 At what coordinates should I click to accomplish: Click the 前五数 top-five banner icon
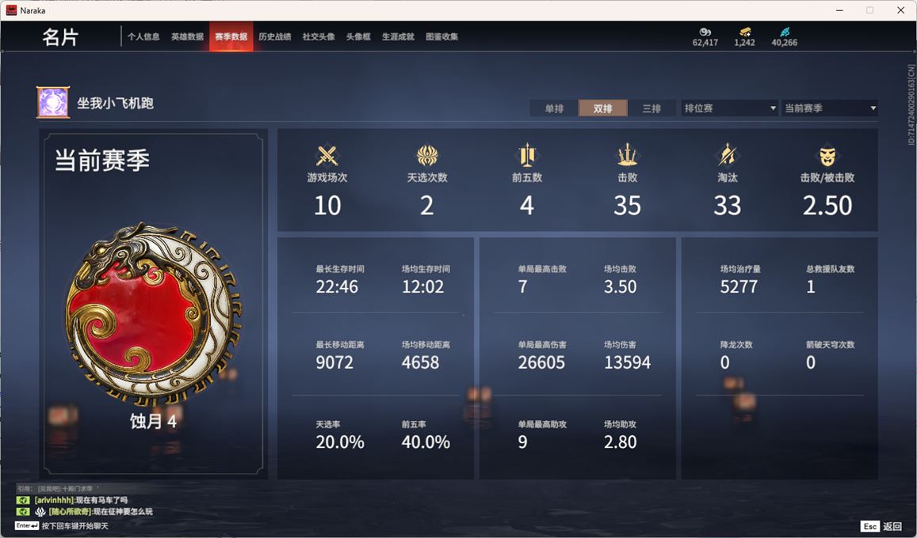(527, 155)
